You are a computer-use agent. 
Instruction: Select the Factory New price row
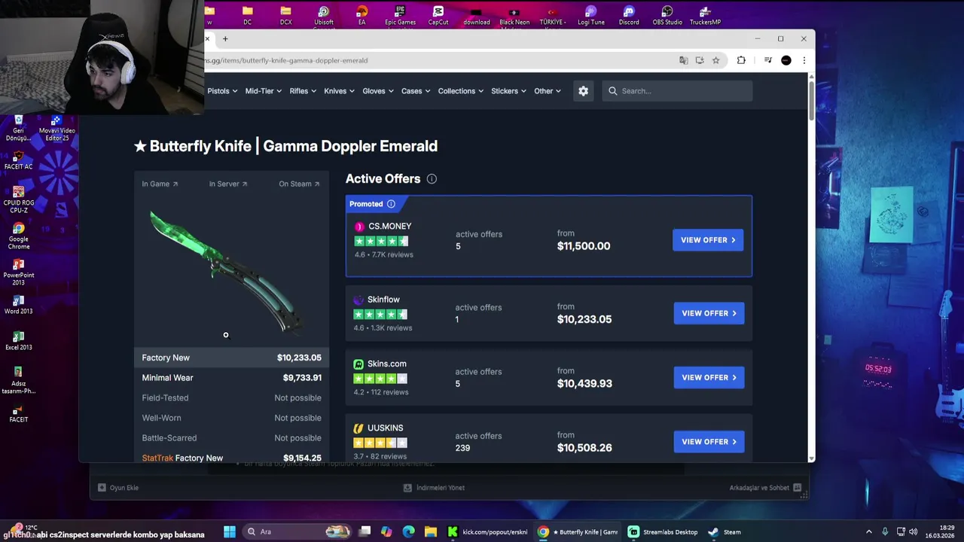tap(232, 358)
